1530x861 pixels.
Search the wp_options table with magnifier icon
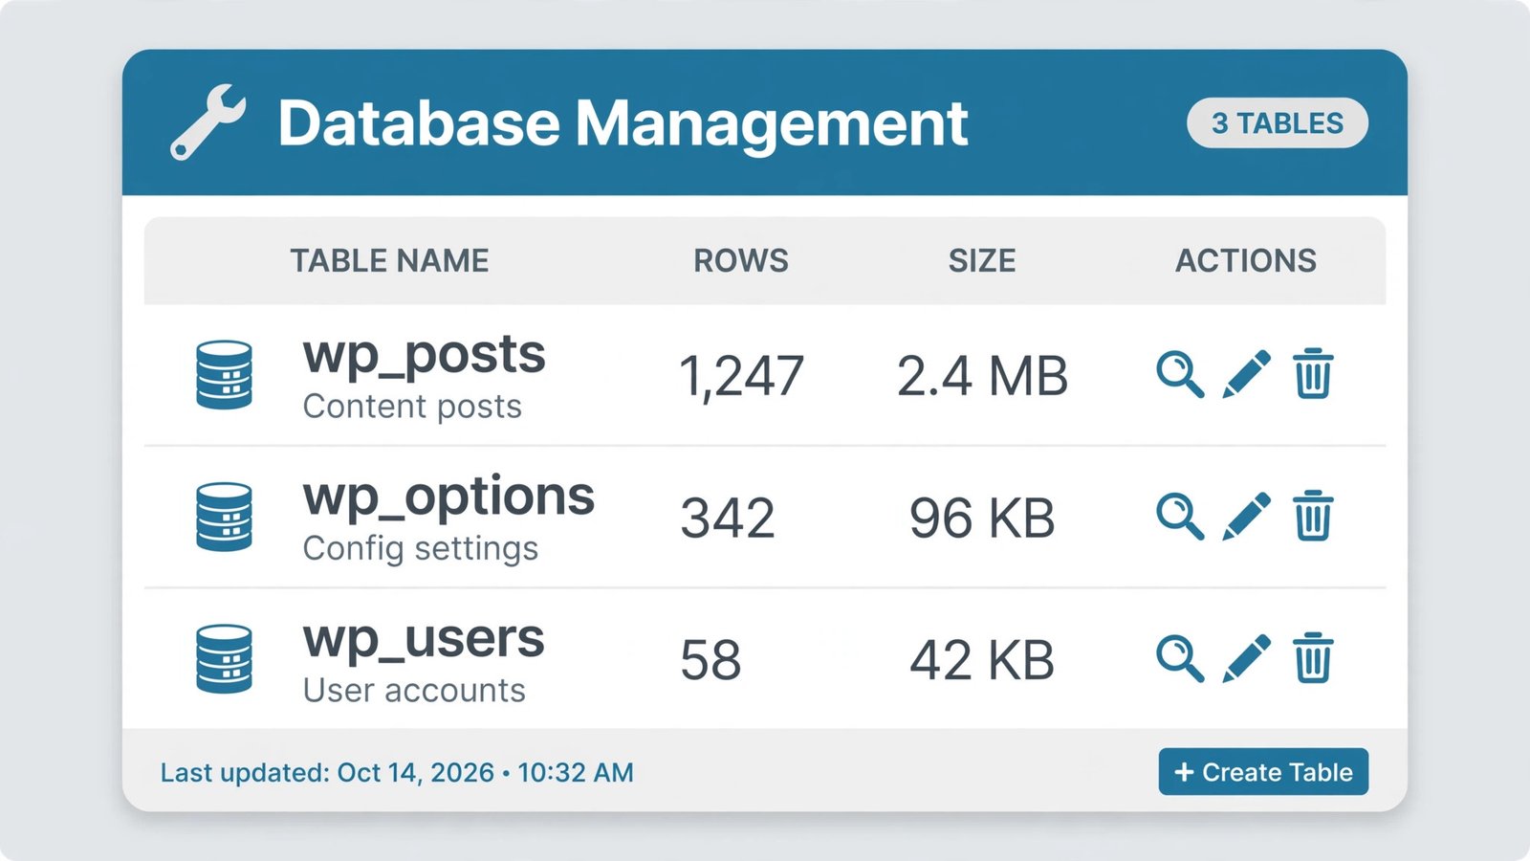click(1180, 517)
